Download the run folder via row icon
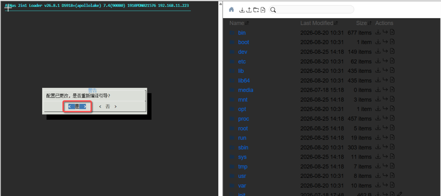The height and width of the screenshot is (196, 441). [x=378, y=137]
